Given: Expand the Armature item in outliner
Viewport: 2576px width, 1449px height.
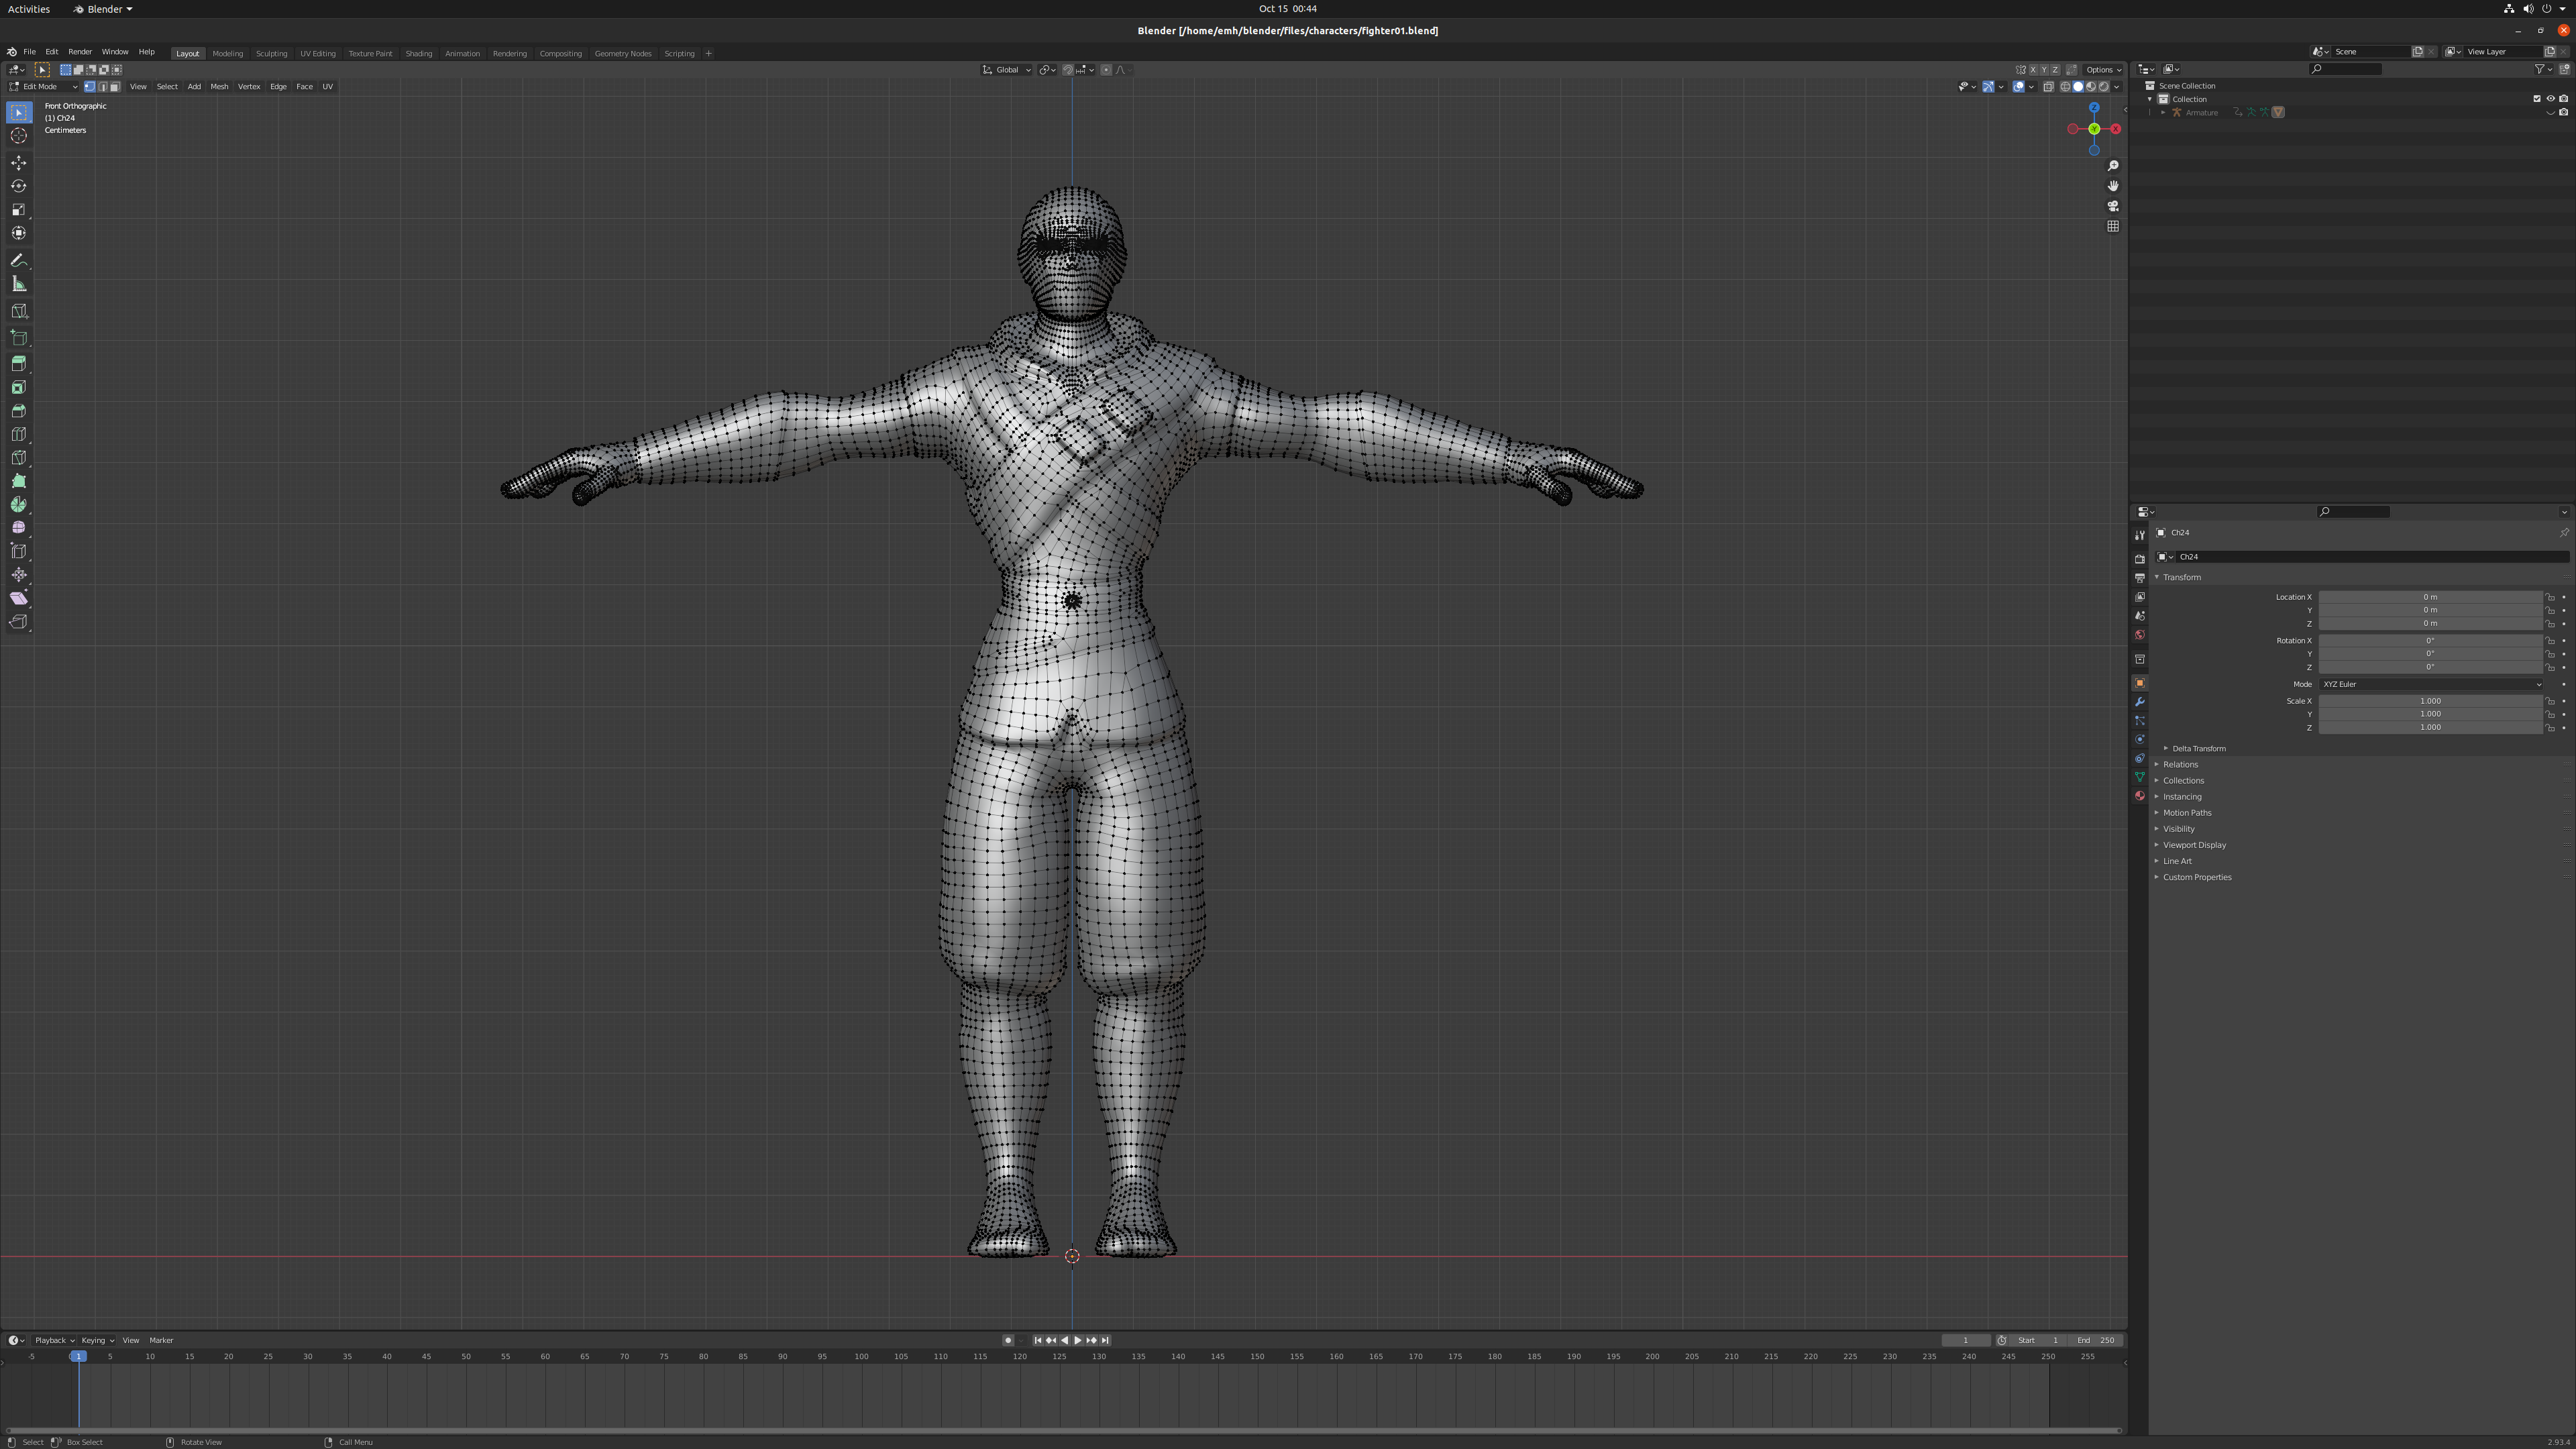Looking at the screenshot, I should click(x=2163, y=113).
